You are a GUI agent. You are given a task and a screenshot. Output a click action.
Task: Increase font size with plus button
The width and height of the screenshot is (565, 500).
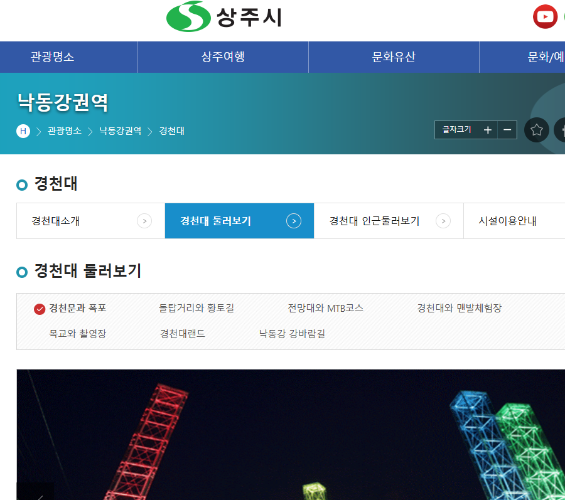click(488, 130)
